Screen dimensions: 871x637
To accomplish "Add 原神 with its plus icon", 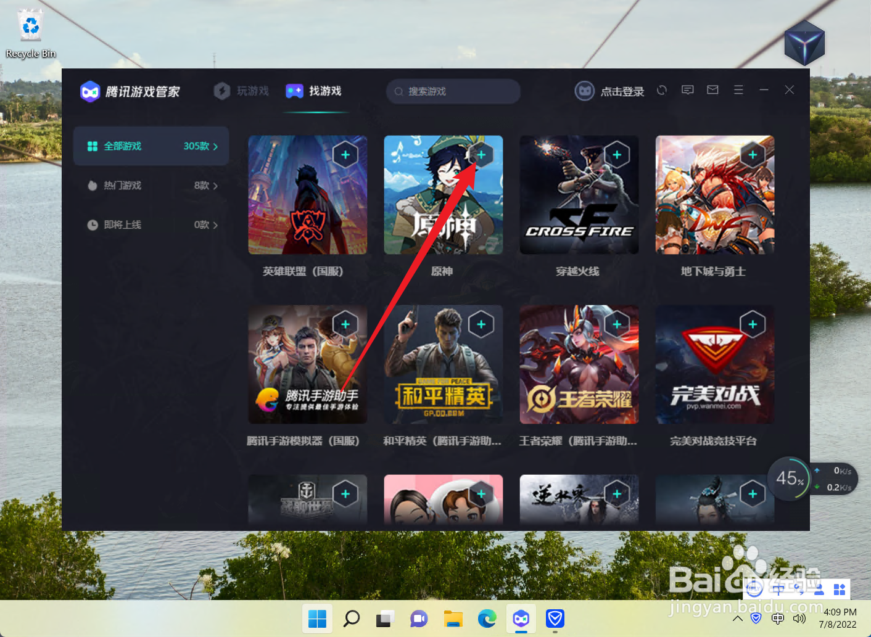I will click(481, 155).
